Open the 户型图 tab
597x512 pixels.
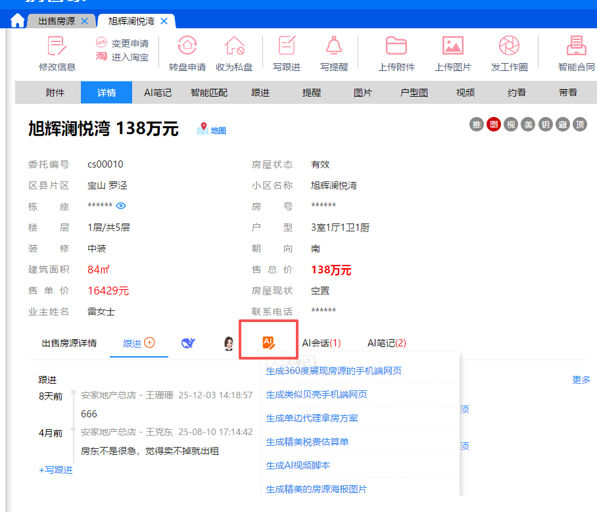tap(414, 93)
